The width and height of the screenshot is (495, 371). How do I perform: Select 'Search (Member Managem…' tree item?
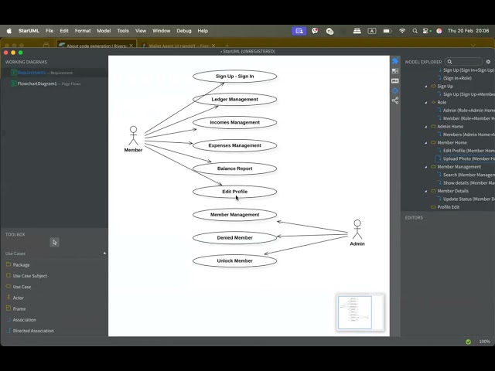click(466, 175)
